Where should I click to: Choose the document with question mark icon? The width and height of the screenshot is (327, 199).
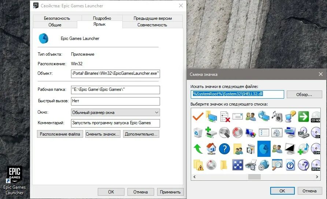click(290, 165)
